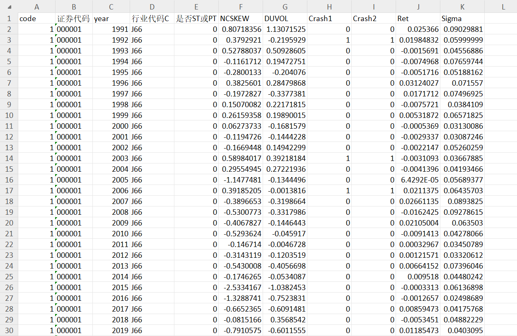Select the cell containing year 2005

(x=111, y=180)
